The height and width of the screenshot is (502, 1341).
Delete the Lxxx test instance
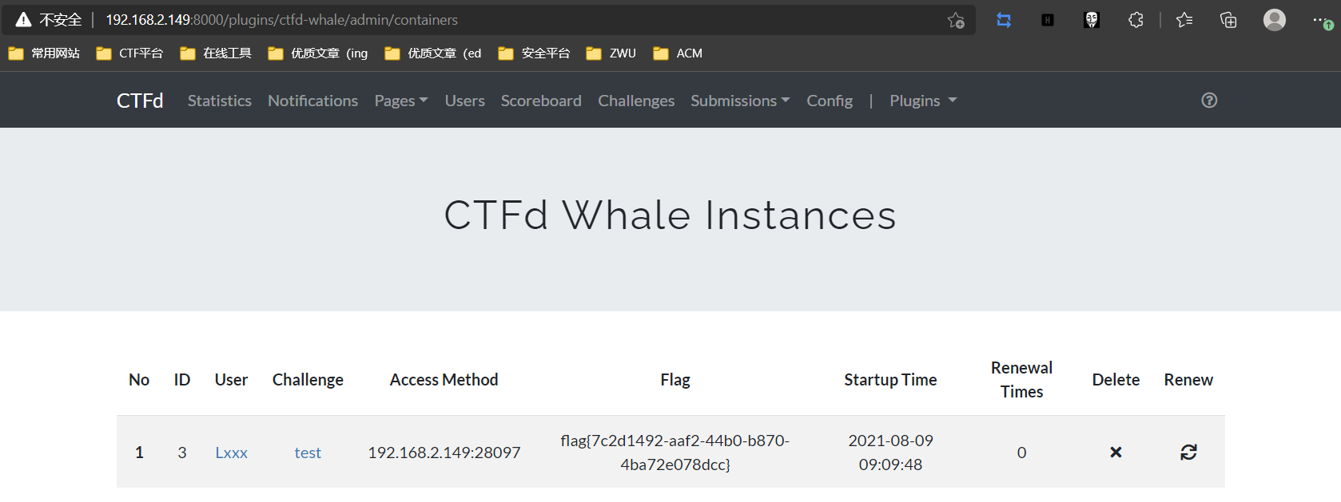[x=1116, y=453]
